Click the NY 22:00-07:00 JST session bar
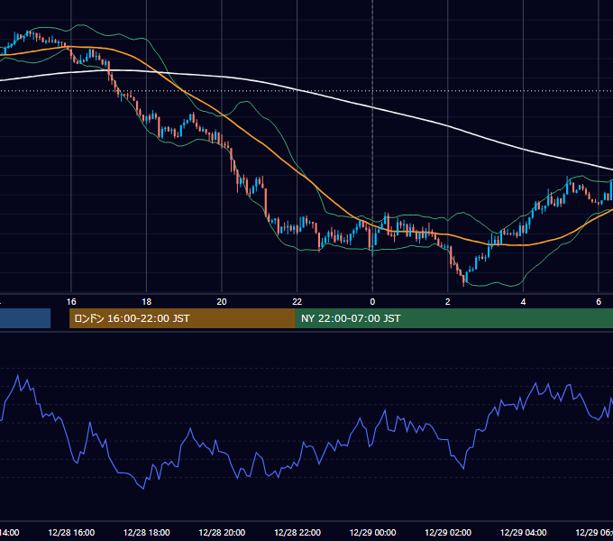This screenshot has width=613, height=541. [x=453, y=318]
